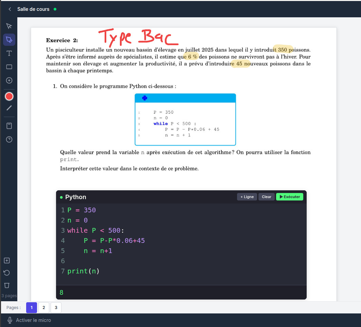This screenshot has width=361, height=327.
Task: Add a line with the + Ligne button
Action: (247, 197)
